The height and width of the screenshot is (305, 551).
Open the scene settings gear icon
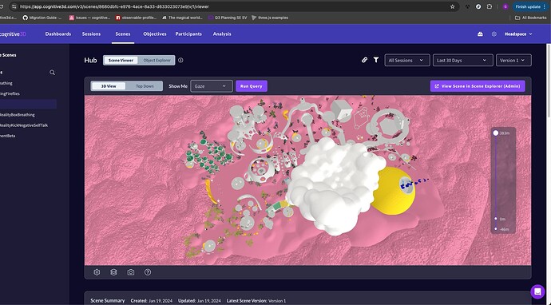point(97,272)
